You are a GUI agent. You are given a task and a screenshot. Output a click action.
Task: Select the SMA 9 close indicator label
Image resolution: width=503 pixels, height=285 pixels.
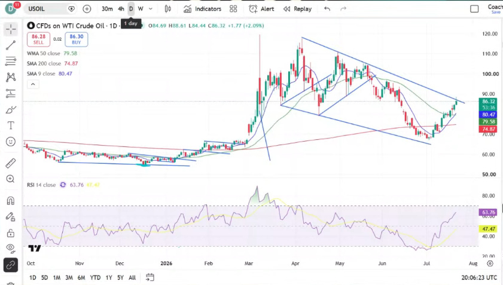click(41, 73)
